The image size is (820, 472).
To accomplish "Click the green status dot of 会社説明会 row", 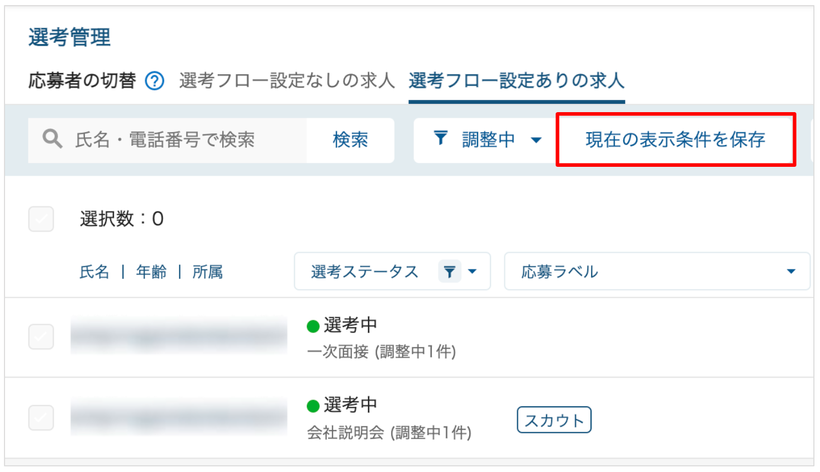I will coord(313,406).
